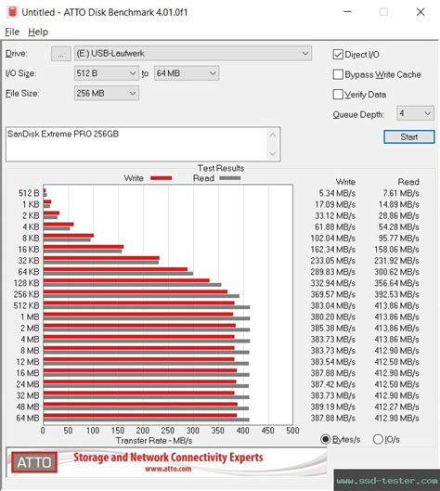Click the 7.61 MB/s read value
The width and height of the screenshot is (440, 491).
(401, 193)
